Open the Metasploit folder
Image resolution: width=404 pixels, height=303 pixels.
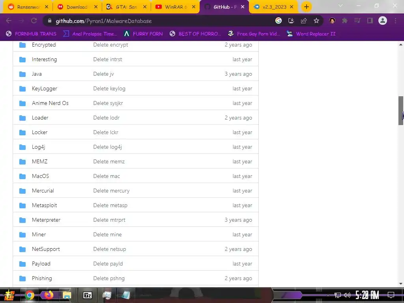(44, 205)
